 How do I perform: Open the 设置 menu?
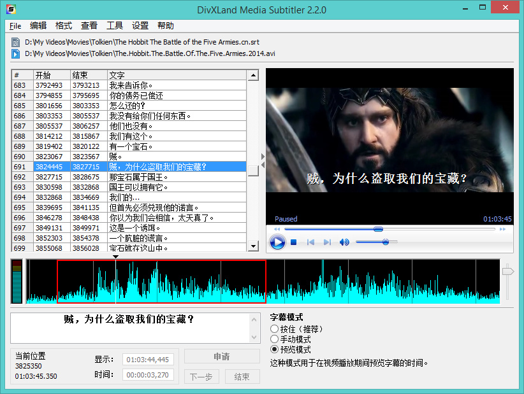click(x=140, y=25)
